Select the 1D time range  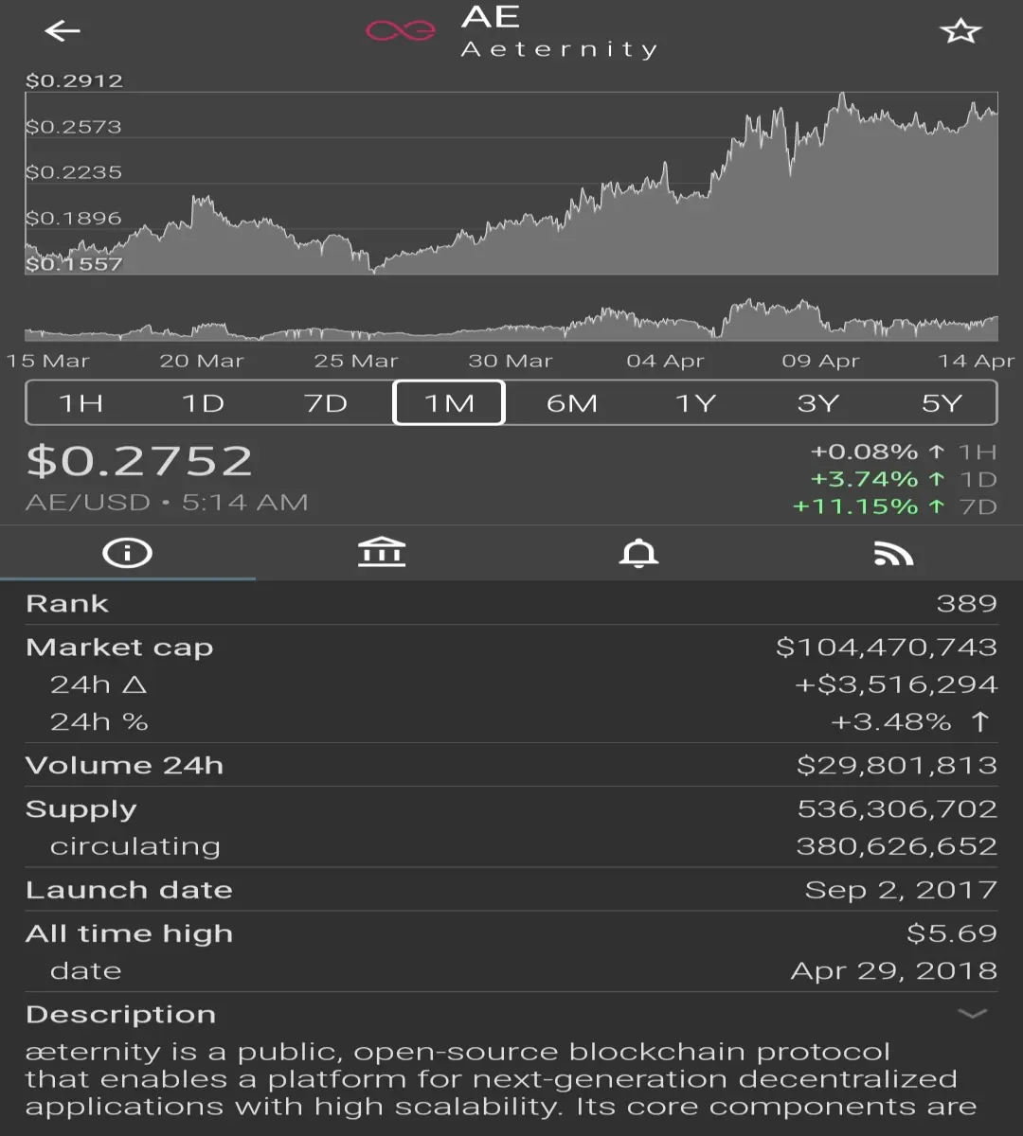pyautogui.click(x=203, y=403)
